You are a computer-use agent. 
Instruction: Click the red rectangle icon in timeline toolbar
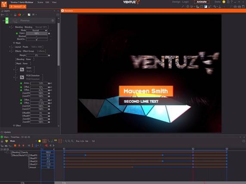[x=60, y=141]
